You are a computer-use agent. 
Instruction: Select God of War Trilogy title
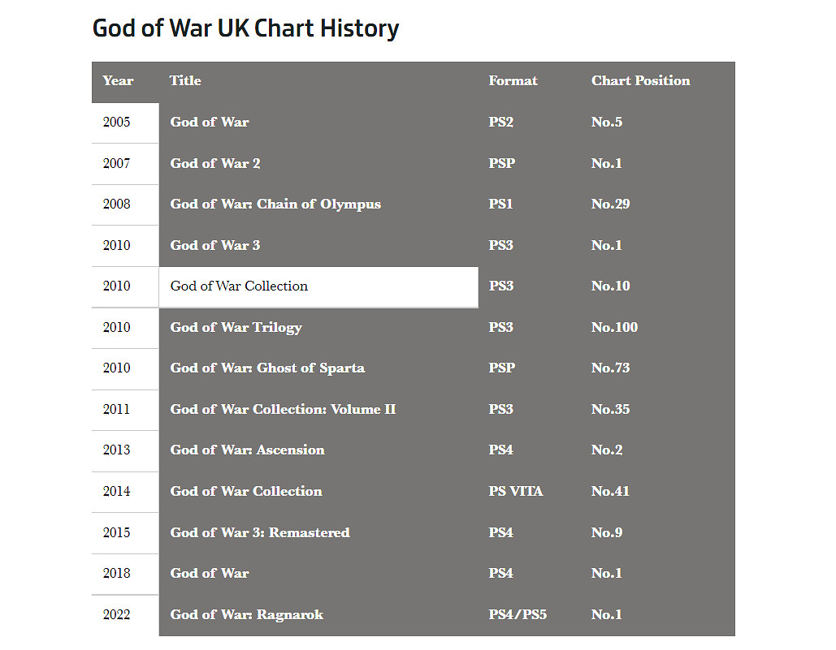(236, 328)
